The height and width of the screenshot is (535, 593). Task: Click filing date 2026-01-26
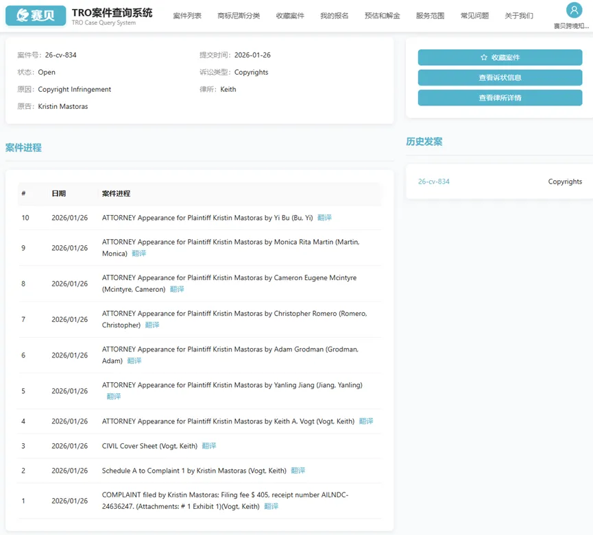pyautogui.click(x=252, y=55)
